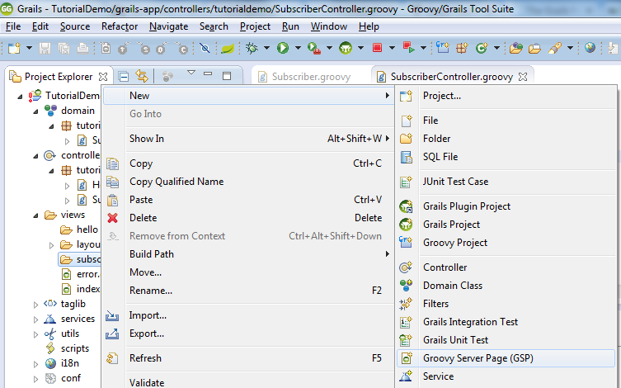Click the Debug bug toolbar icon
This screenshot has height=388, width=621.
(x=252, y=49)
